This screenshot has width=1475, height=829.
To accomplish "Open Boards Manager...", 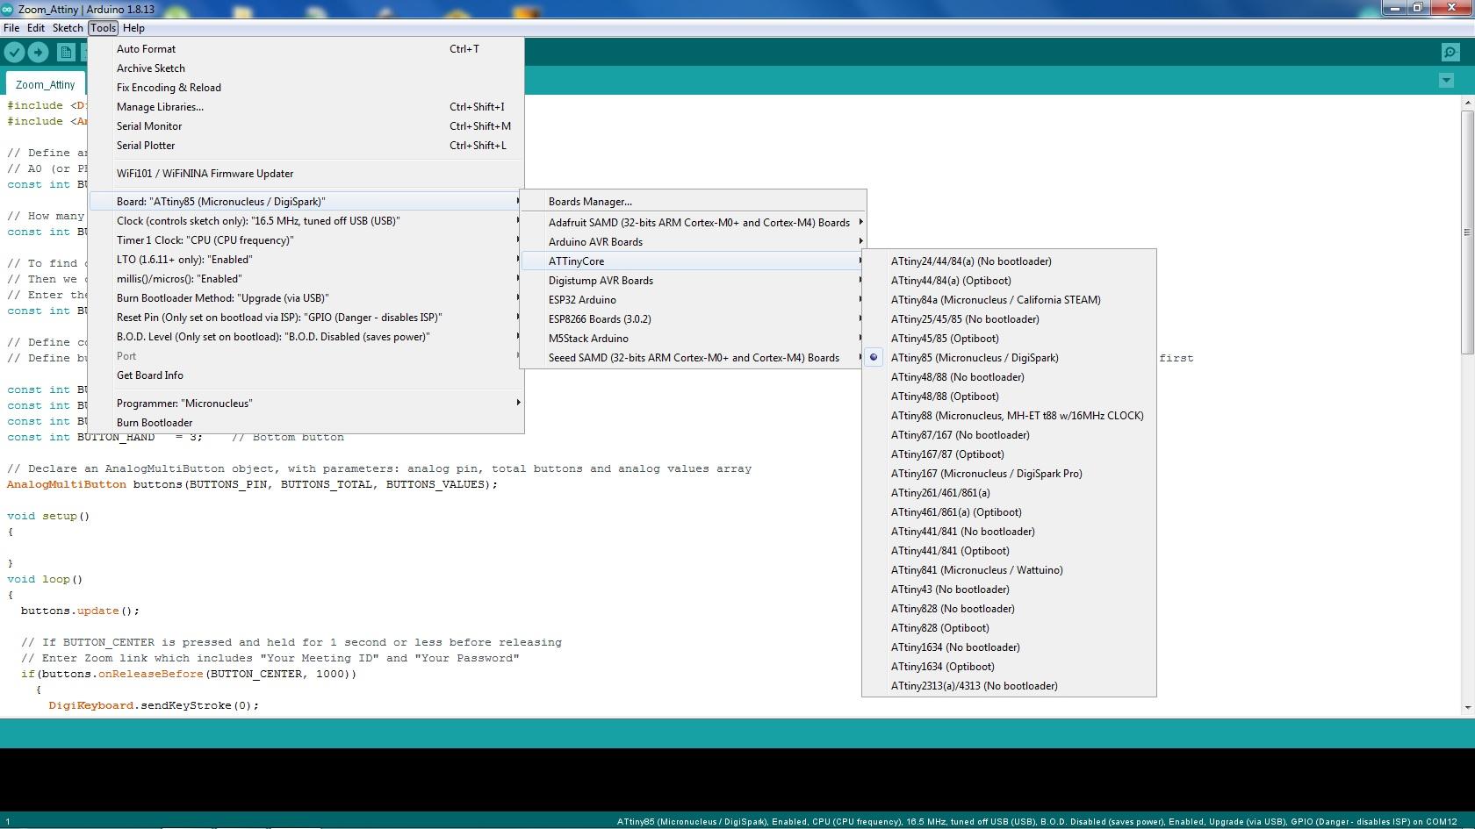I will tap(694, 202).
